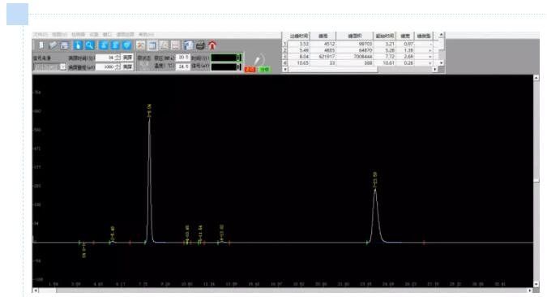This screenshot has height=297, width=547.
Task: Click the button beside the 34 field
Action: coord(128,58)
